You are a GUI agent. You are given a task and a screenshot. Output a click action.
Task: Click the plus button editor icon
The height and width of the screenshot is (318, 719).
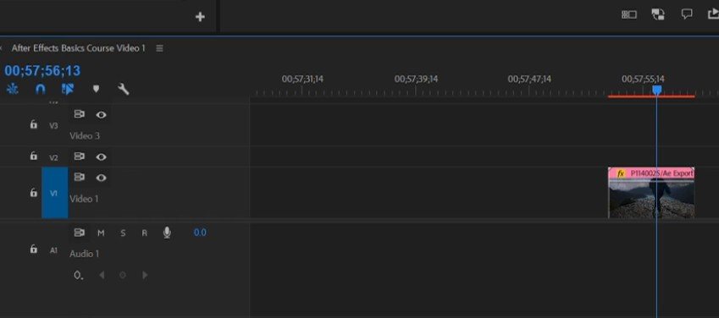200,17
